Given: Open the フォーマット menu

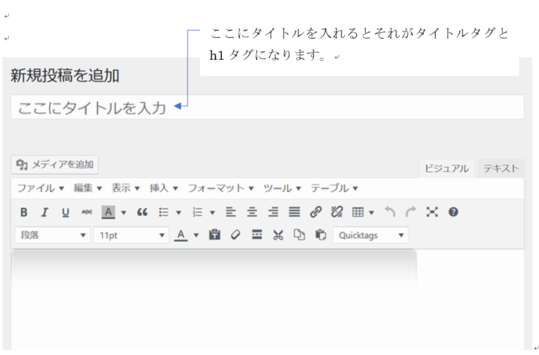Looking at the screenshot, I should [221, 188].
